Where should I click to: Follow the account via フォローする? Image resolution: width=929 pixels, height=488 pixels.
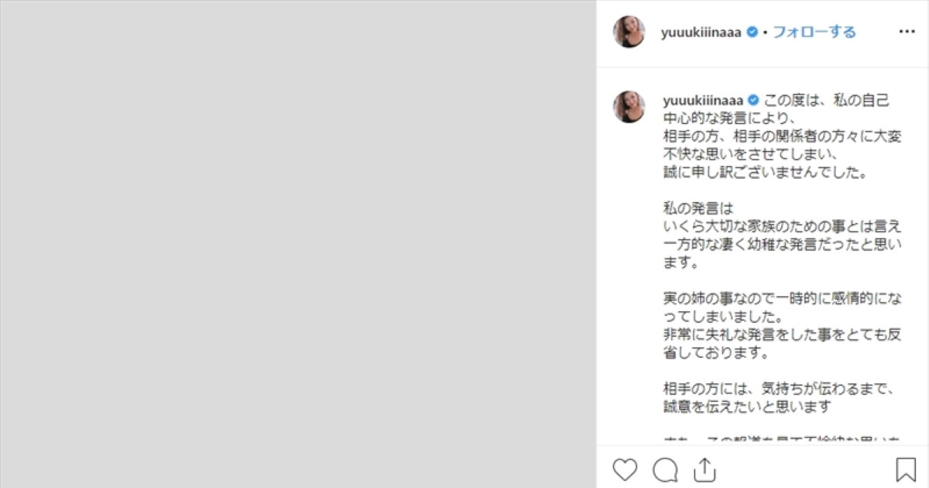(814, 33)
